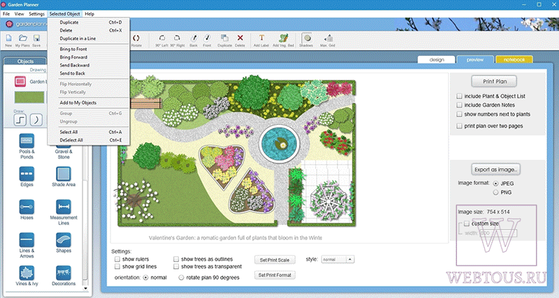The height and width of the screenshot is (298, 559).
Task: Enable include Plant & Object List
Action: (460, 96)
